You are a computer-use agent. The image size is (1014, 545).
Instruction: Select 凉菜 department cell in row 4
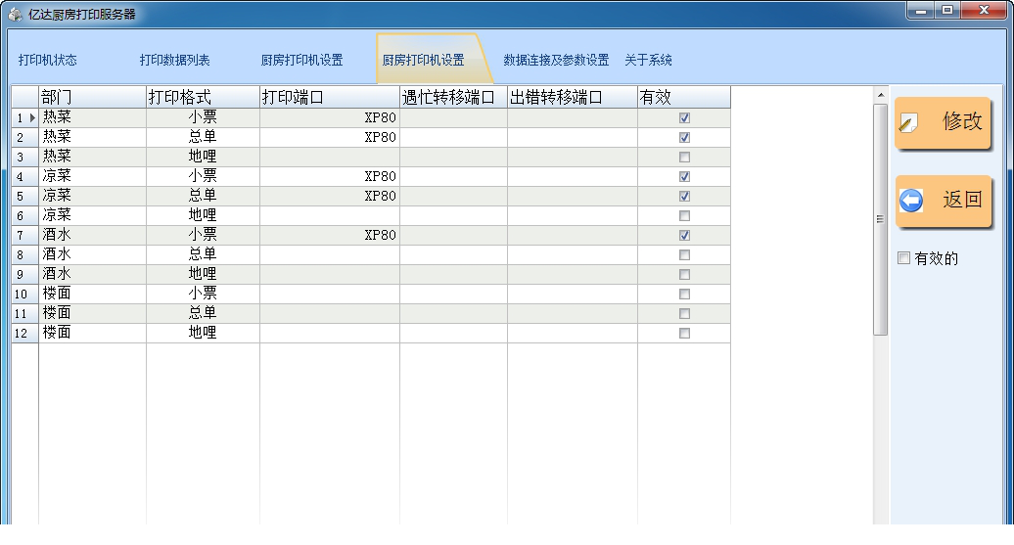click(x=92, y=176)
